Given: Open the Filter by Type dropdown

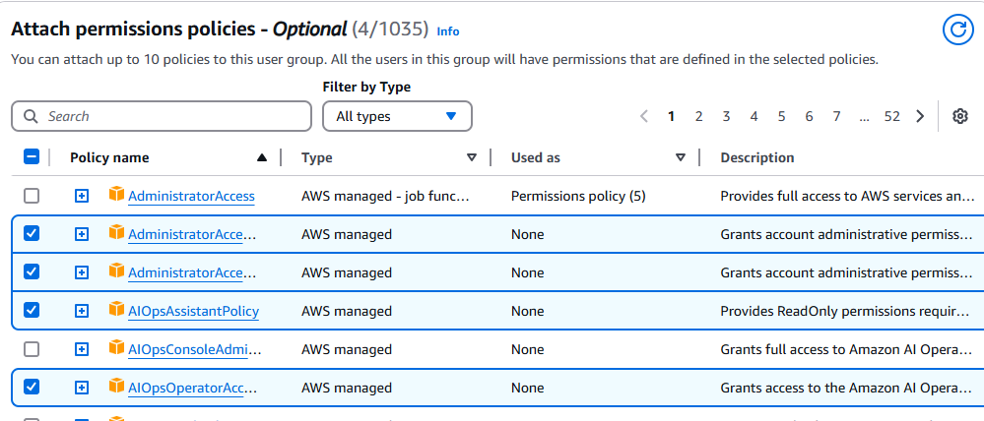Looking at the screenshot, I should (x=397, y=116).
